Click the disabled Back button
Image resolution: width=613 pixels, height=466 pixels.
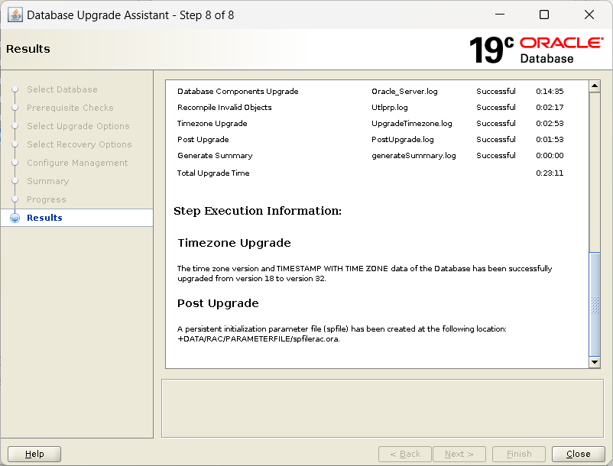(x=405, y=454)
